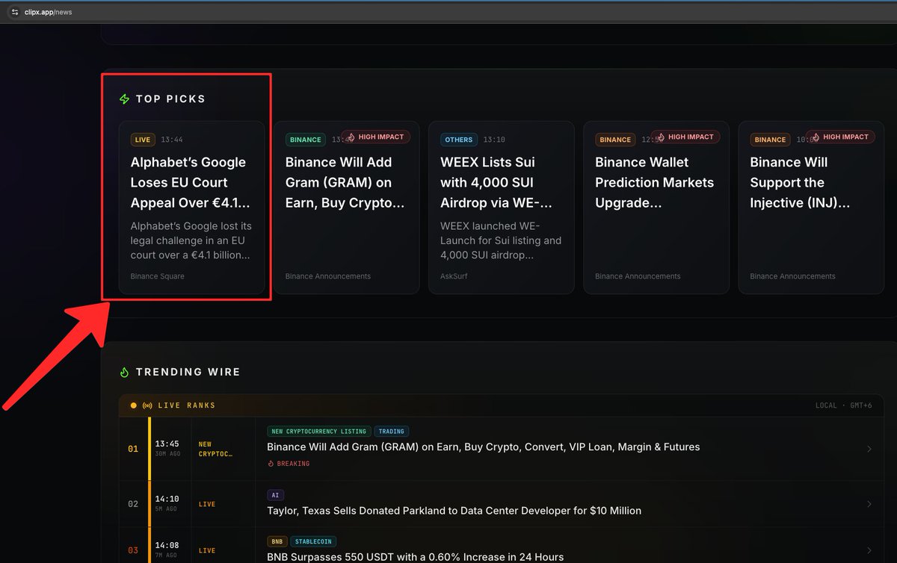Click the HIGH IMPACT badge on the Injective card
897x563 pixels.
pos(840,137)
